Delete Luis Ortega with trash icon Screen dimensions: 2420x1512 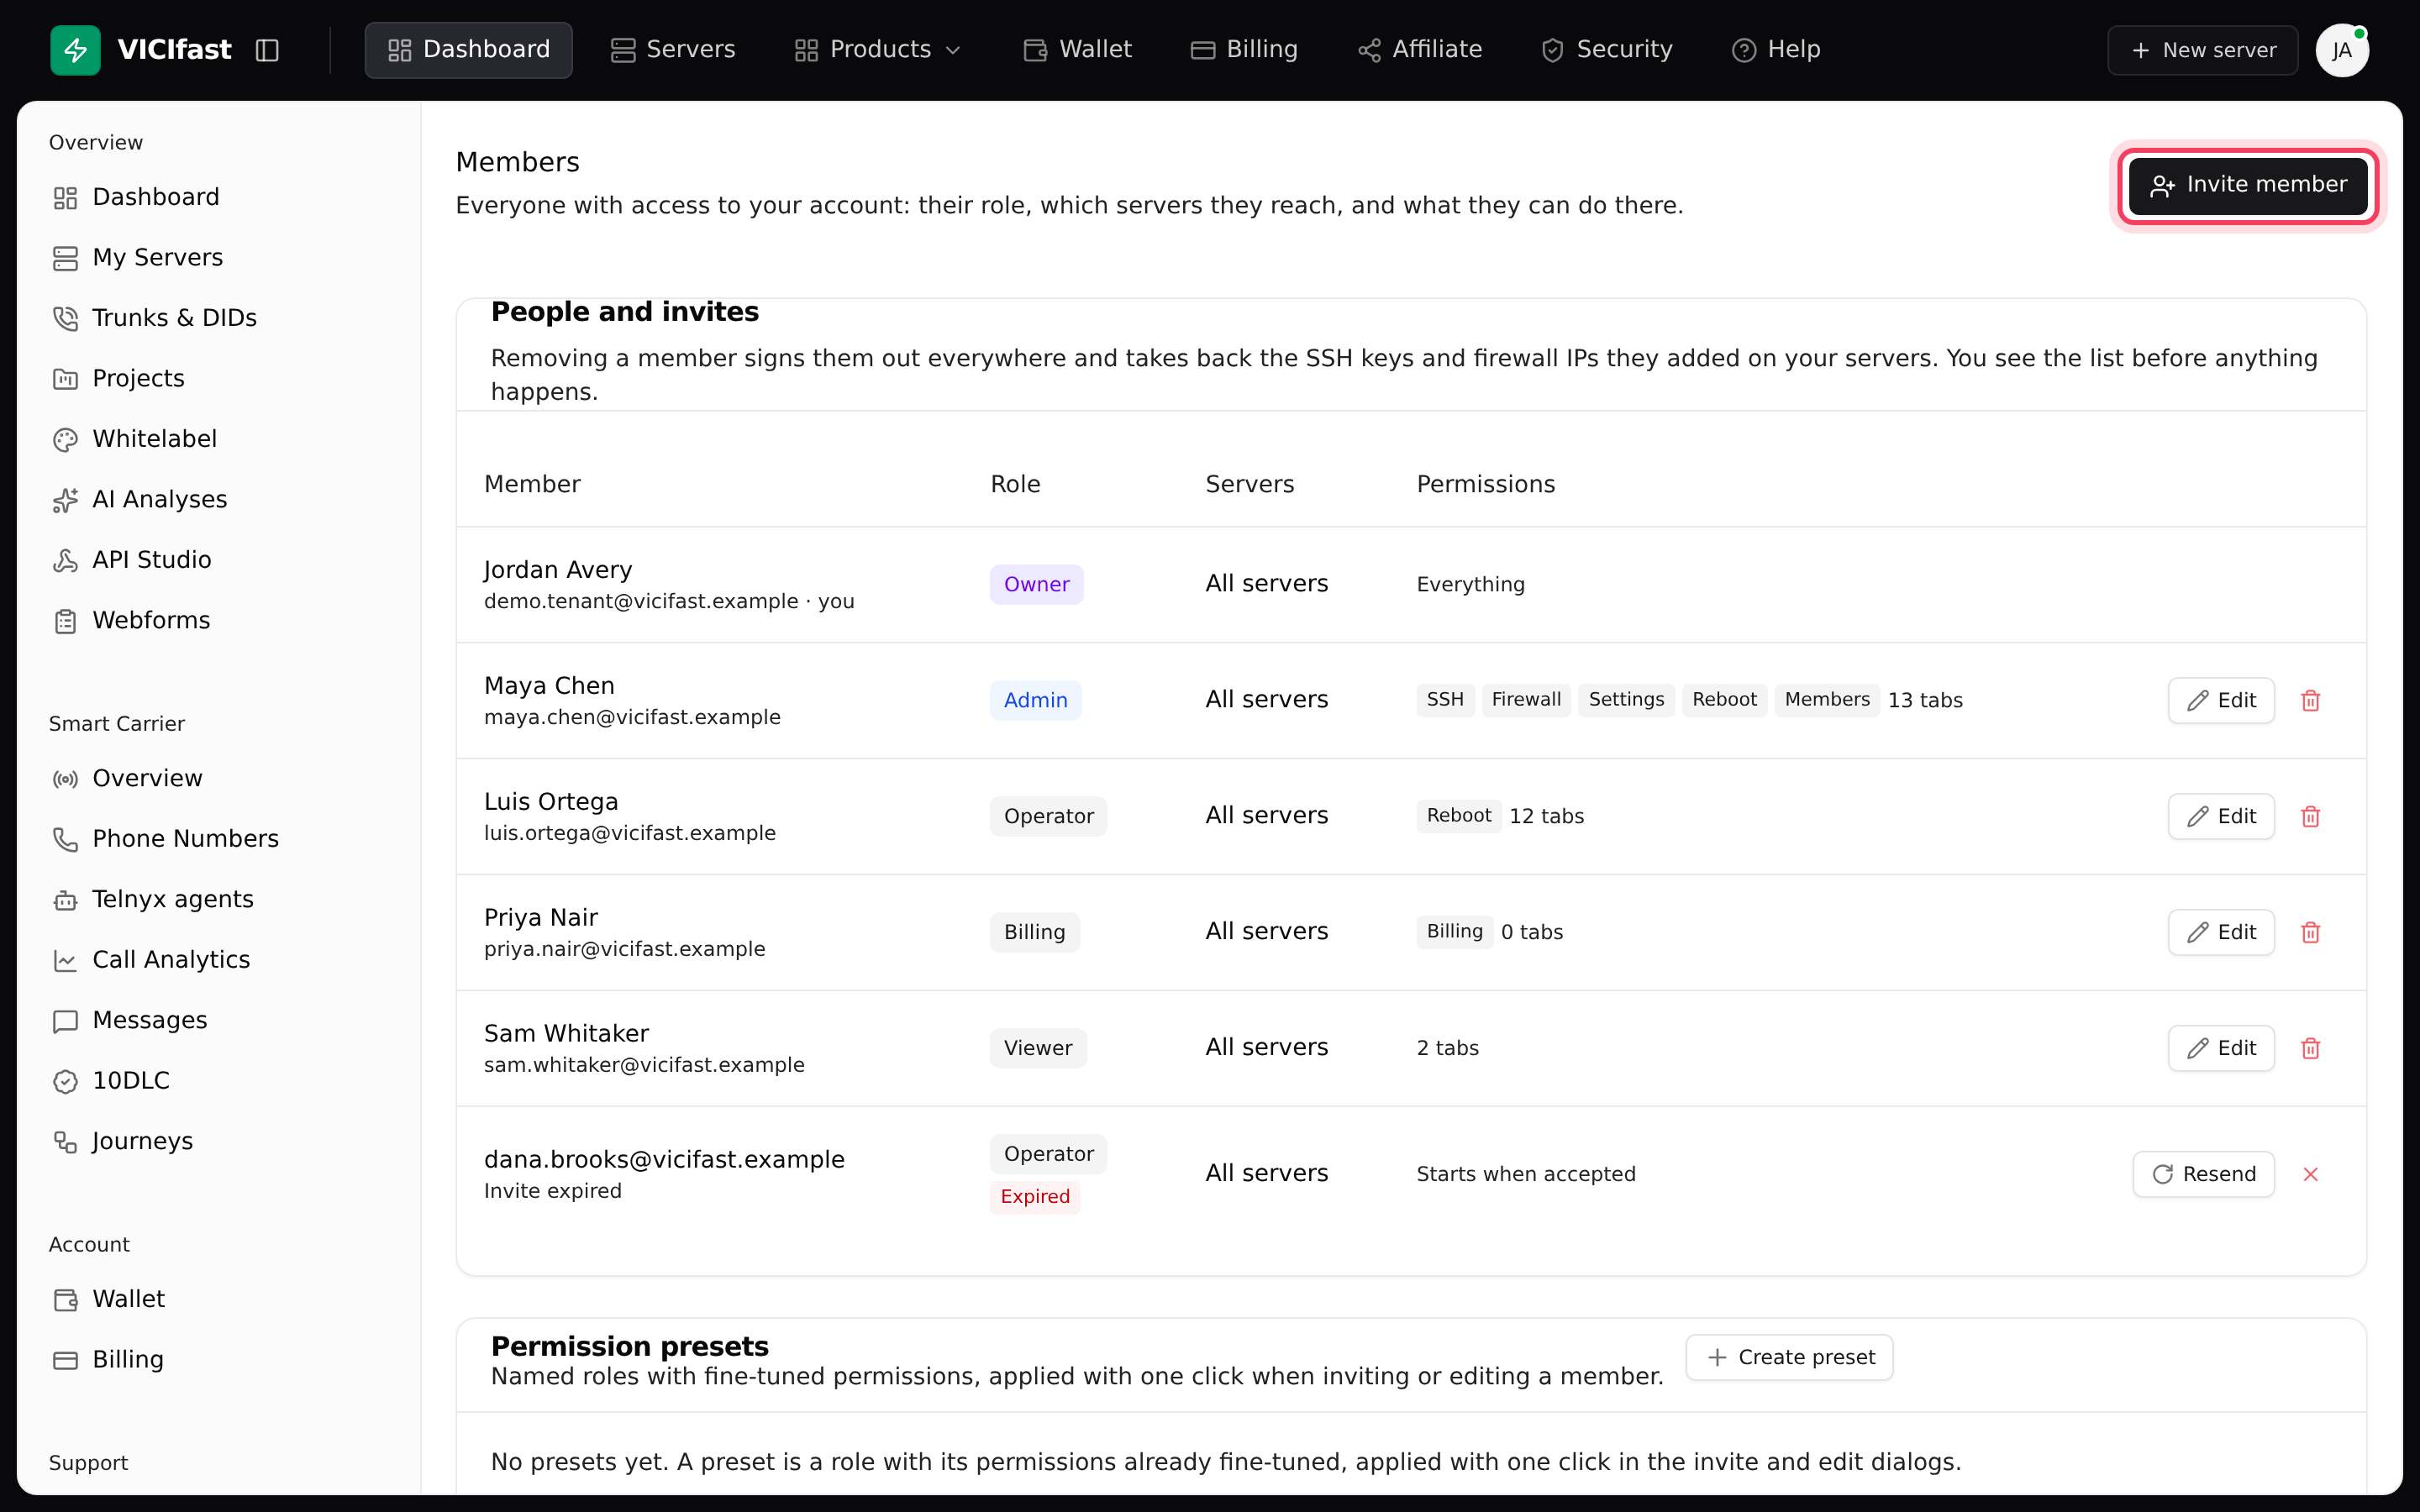point(2310,816)
